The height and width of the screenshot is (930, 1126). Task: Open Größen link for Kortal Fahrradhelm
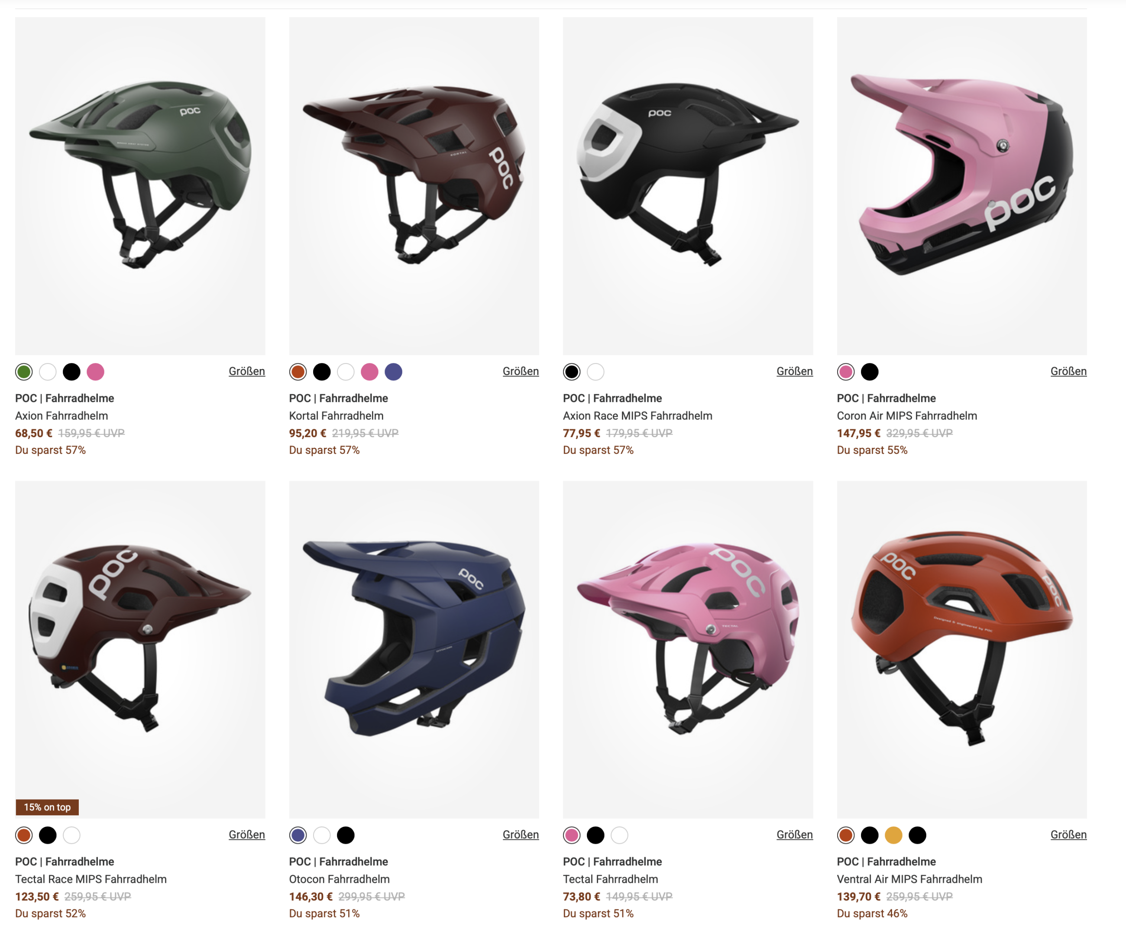pos(521,371)
